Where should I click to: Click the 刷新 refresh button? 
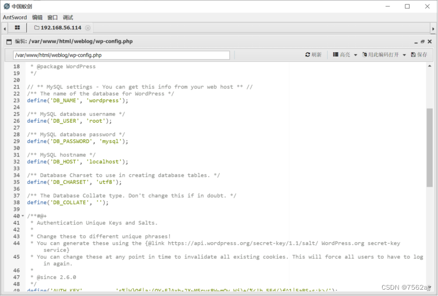click(314, 55)
